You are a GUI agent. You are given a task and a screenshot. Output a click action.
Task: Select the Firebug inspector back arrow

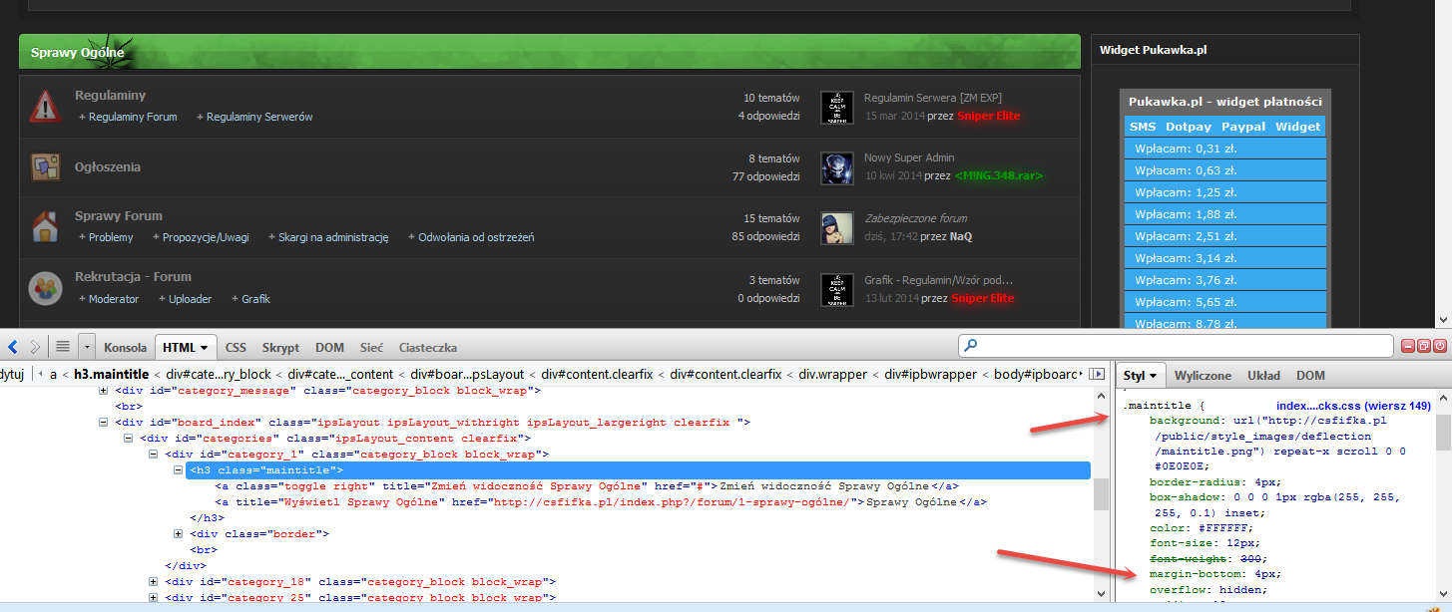tap(12, 347)
